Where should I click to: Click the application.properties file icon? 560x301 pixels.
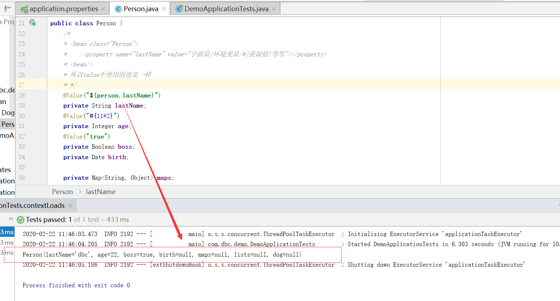tap(24, 9)
